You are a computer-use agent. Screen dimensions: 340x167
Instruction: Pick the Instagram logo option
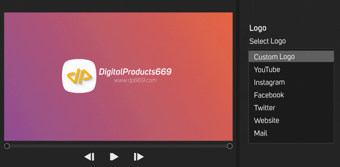tap(269, 82)
